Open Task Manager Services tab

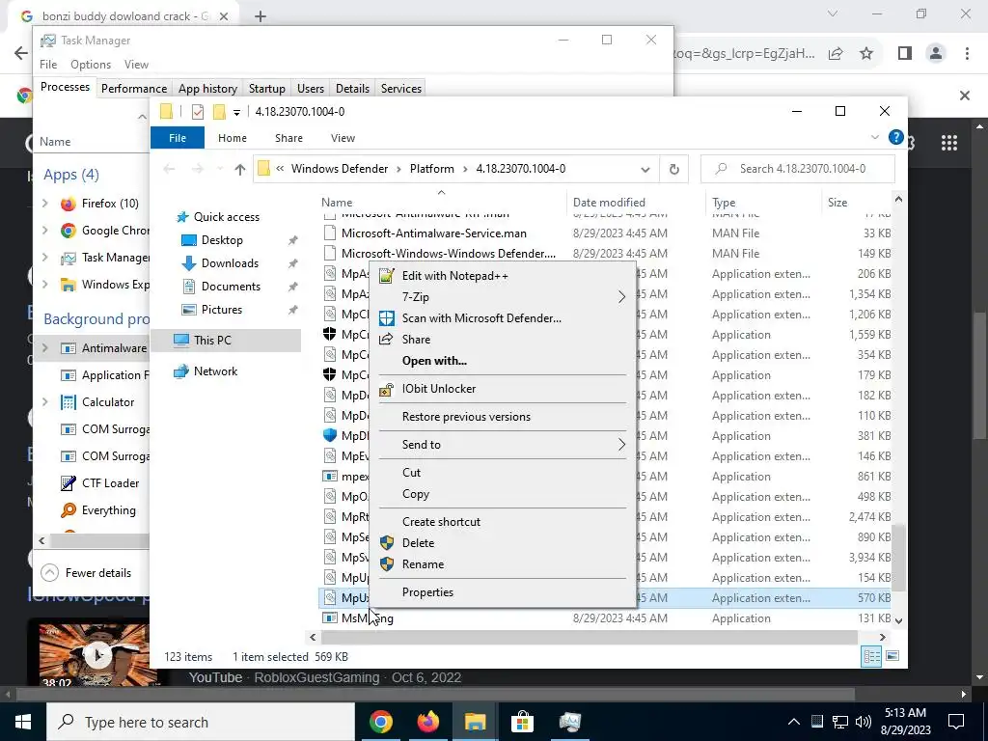point(401,88)
